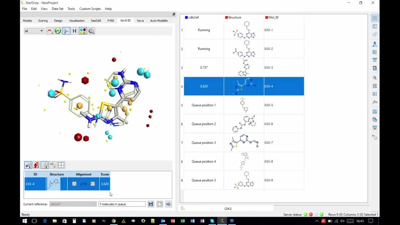400x225 pixels.
Task: Switch to the Nova tab
Action: 140,20
